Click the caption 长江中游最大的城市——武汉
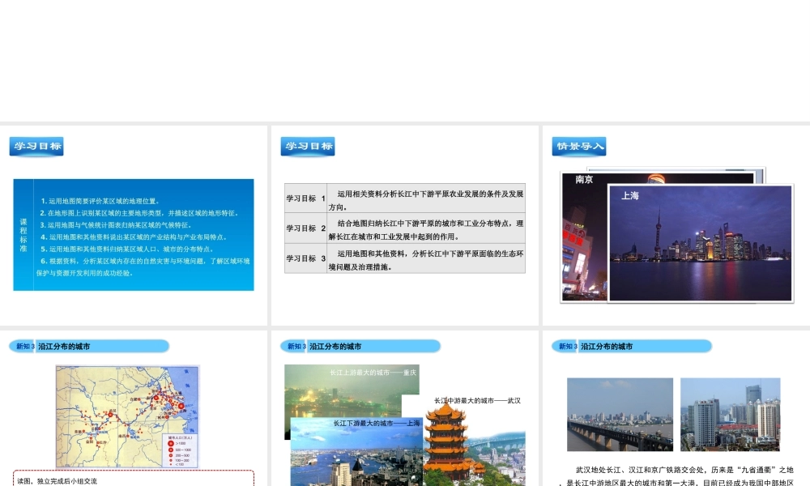The image size is (810, 486). click(x=477, y=401)
